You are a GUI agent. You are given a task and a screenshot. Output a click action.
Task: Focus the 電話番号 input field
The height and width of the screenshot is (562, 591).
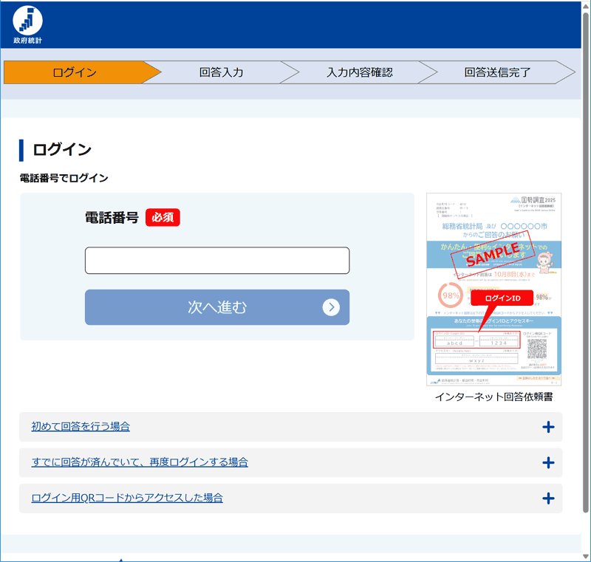click(x=216, y=261)
